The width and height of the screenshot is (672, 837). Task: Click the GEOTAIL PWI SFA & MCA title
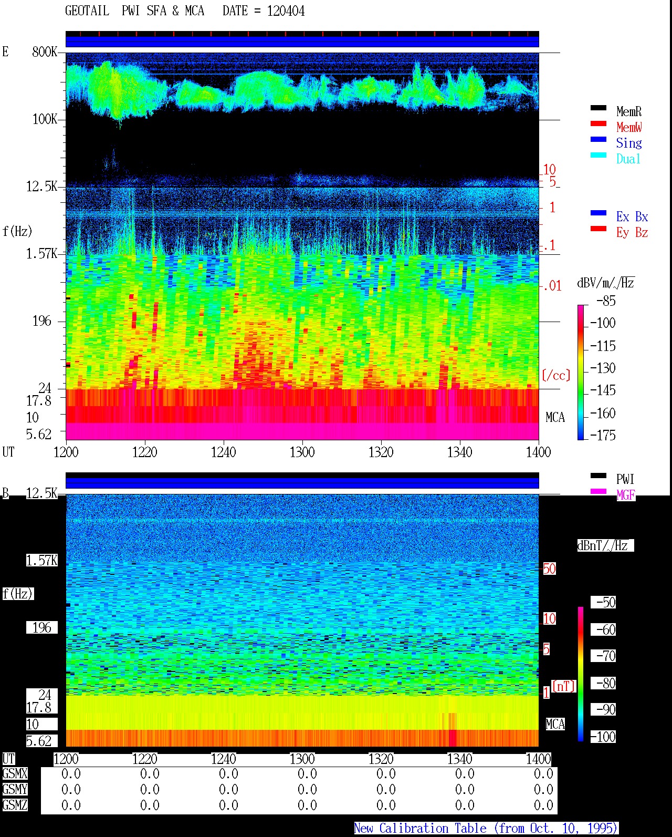134,11
